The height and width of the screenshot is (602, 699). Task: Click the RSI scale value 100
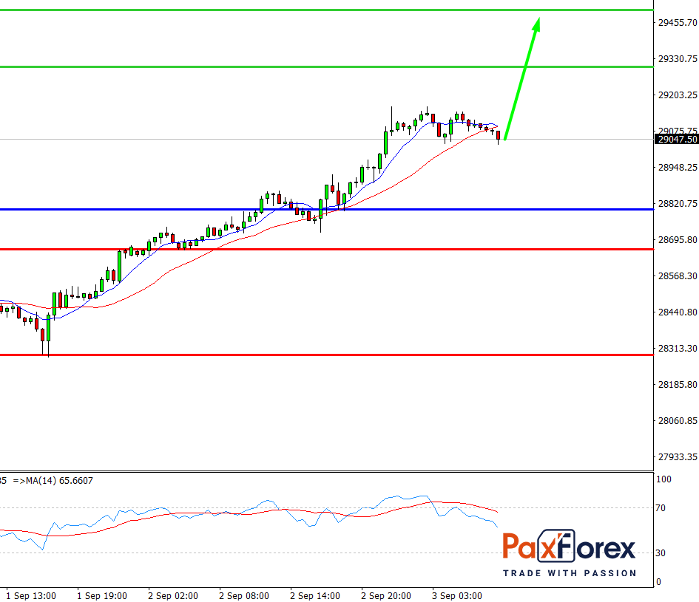pyautogui.click(x=663, y=479)
